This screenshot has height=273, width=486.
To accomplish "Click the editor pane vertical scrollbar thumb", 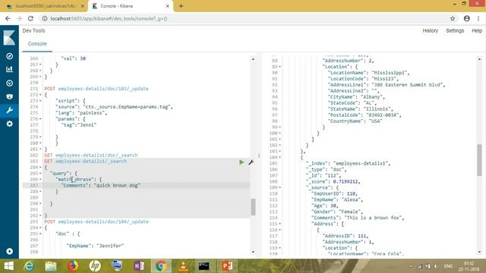I will pos(253,207).
